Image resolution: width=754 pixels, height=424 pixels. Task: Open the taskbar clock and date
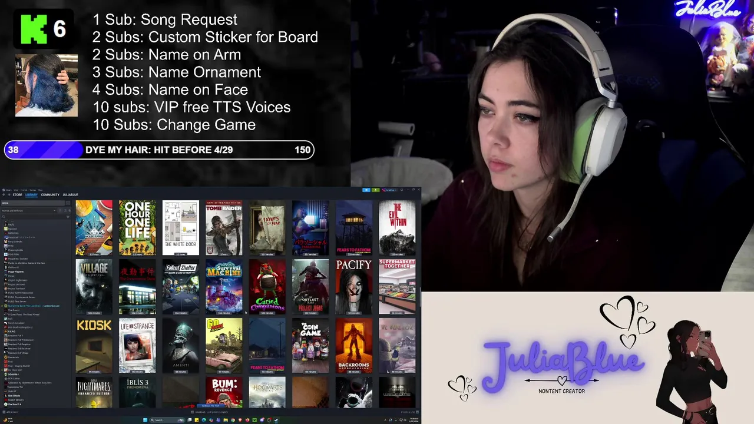click(414, 420)
